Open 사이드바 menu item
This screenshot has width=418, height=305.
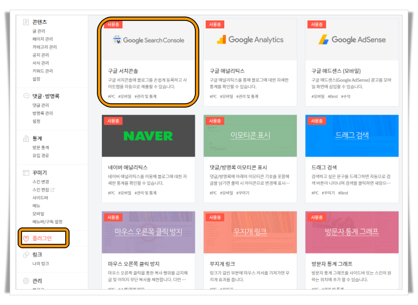tap(40, 198)
